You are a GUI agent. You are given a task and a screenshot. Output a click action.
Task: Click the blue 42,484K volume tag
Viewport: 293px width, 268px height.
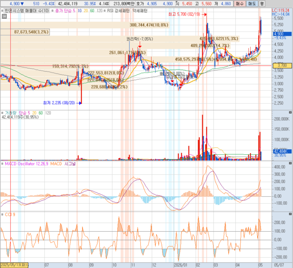pos(282,151)
